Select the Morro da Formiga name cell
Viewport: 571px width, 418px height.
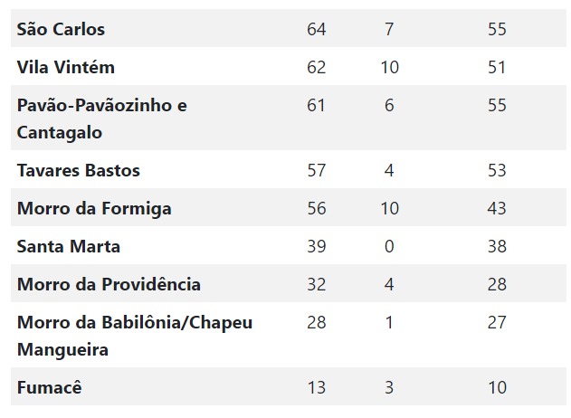(94, 209)
